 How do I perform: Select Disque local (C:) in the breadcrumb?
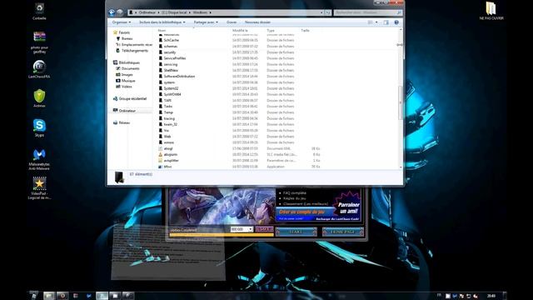(174, 12)
